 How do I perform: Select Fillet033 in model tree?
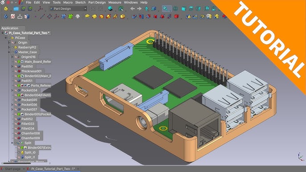pos(28,124)
